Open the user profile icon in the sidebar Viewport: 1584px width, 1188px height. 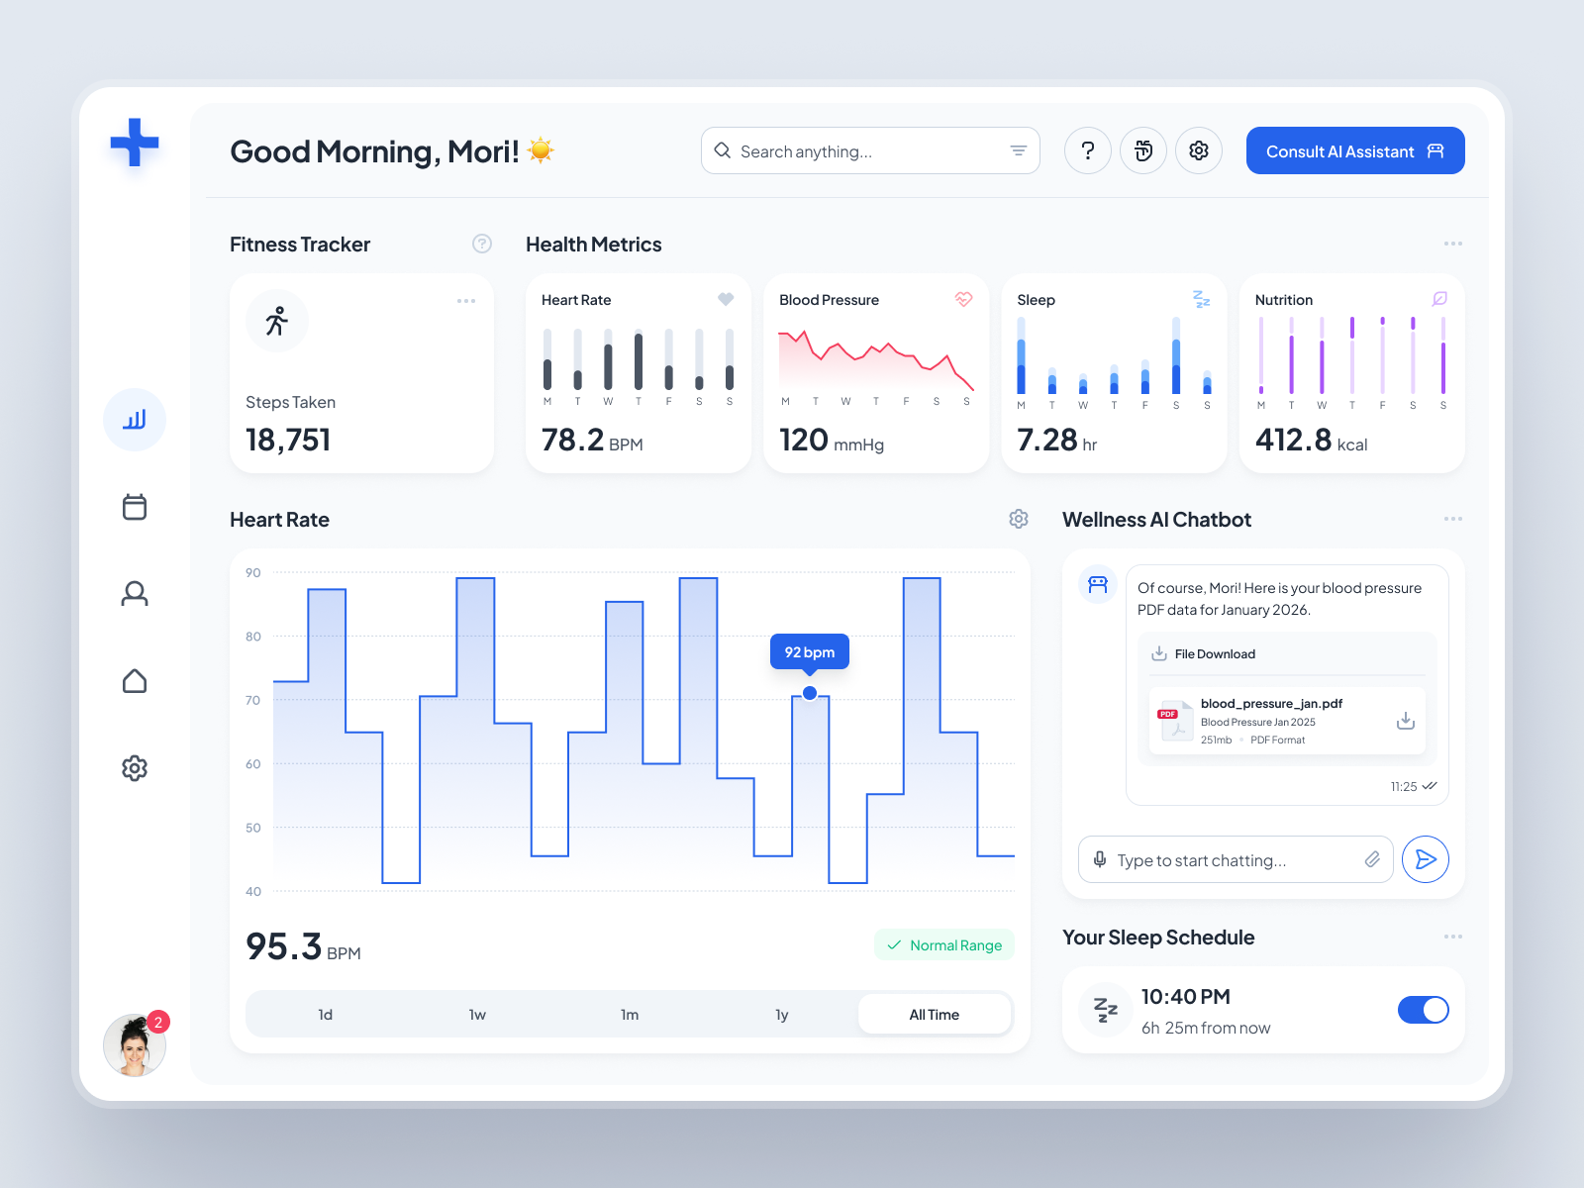point(135,594)
